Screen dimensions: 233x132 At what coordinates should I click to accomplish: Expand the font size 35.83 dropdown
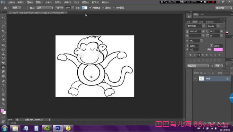coord(203,31)
